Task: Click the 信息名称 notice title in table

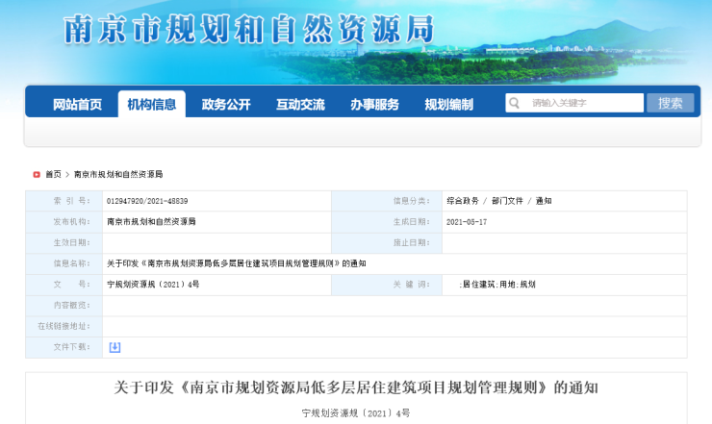Action: click(236, 263)
